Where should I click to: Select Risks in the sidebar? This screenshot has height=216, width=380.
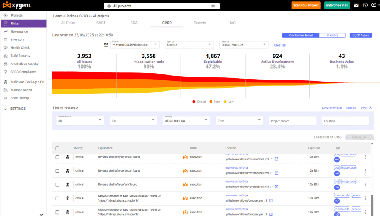point(24,23)
